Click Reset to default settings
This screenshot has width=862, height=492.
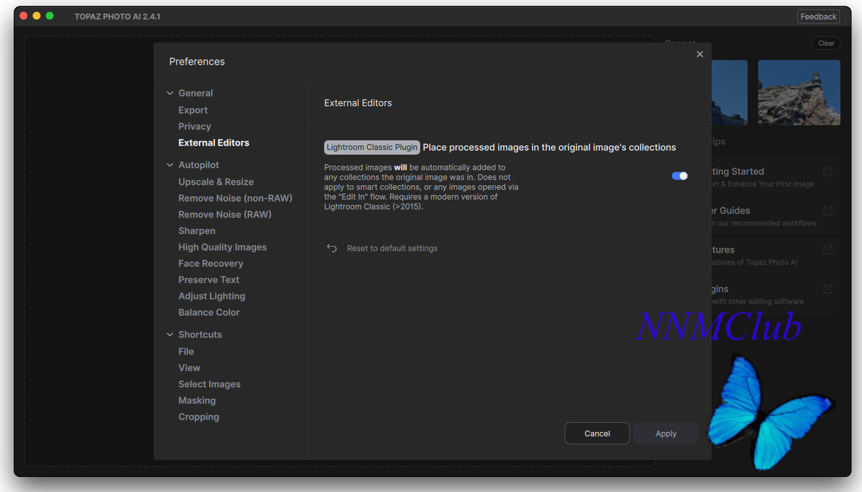392,249
